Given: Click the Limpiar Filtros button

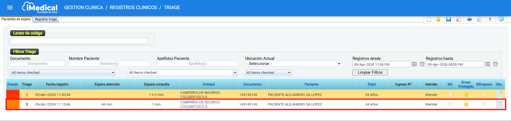Looking at the screenshot, I should coord(370,72).
